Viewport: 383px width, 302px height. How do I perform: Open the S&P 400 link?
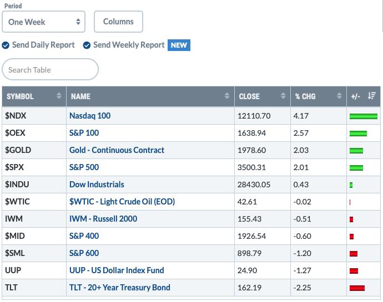point(84,236)
